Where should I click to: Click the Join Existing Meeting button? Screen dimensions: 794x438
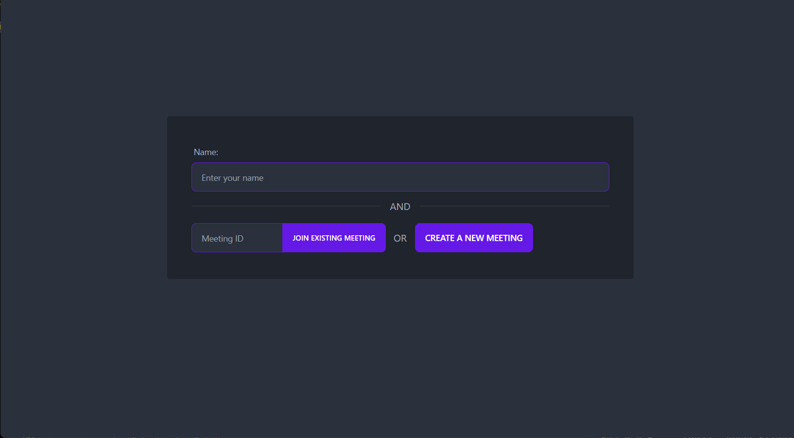334,238
